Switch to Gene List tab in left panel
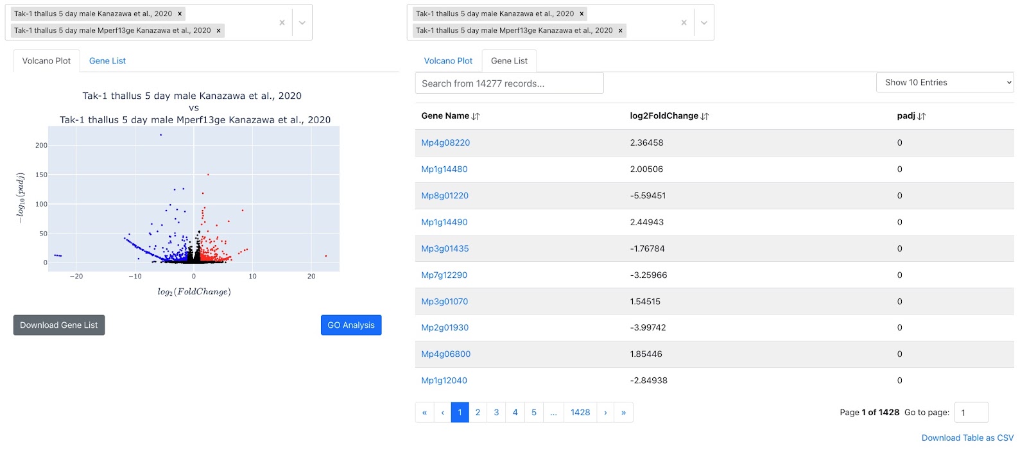The width and height of the screenshot is (1027, 455). coord(107,61)
